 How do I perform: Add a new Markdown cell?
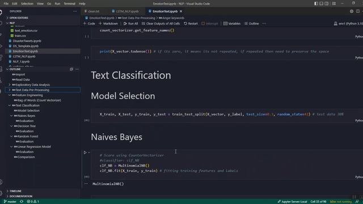pyautogui.click(x=108, y=24)
